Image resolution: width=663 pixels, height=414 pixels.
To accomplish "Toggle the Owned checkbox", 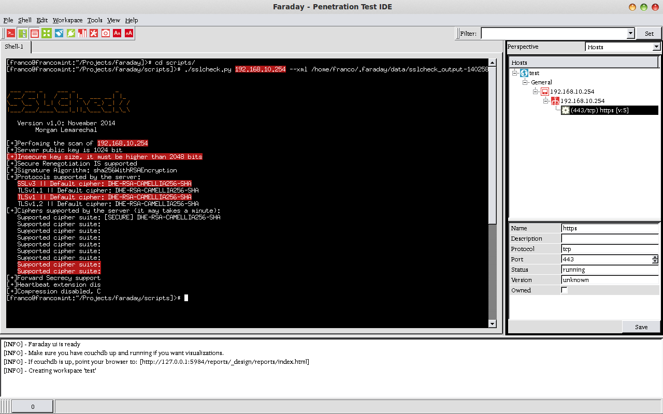I will [565, 290].
